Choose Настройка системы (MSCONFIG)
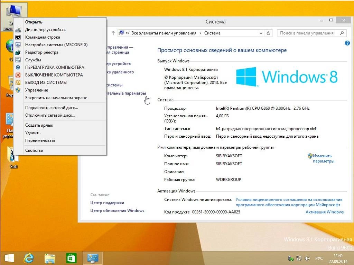This screenshot has width=354, height=265. 56,45
